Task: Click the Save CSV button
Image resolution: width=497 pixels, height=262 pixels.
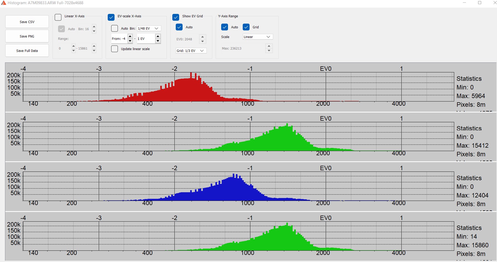Action: click(27, 22)
